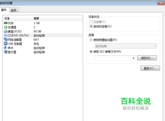Image resolution: width=165 pixels, height=121 pixels.
Task: Open 高级(V)... advanced settings button
Action: [150, 68]
